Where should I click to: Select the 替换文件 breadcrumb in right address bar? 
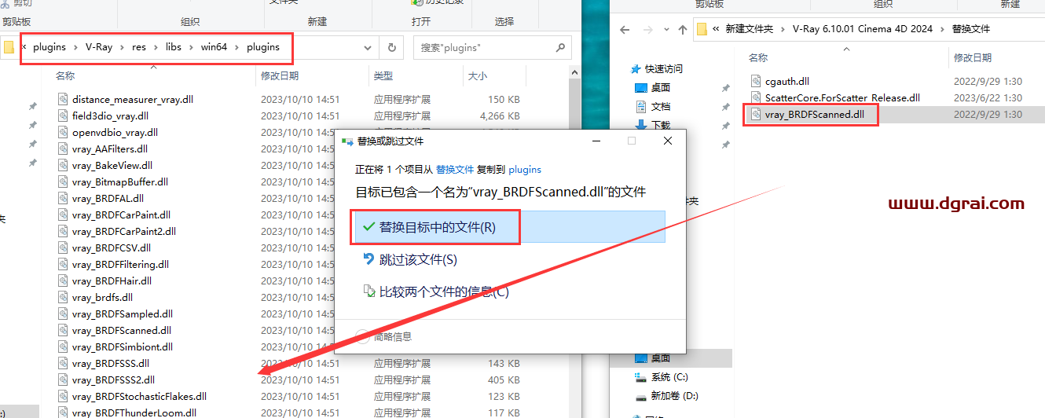point(971,29)
